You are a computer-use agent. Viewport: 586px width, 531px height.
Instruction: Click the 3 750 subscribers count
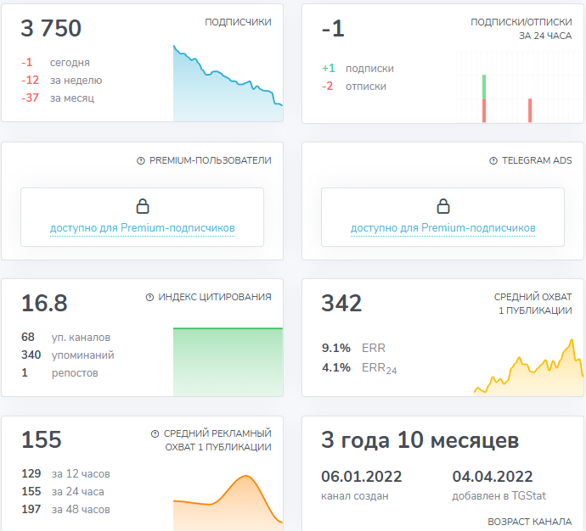click(x=51, y=28)
